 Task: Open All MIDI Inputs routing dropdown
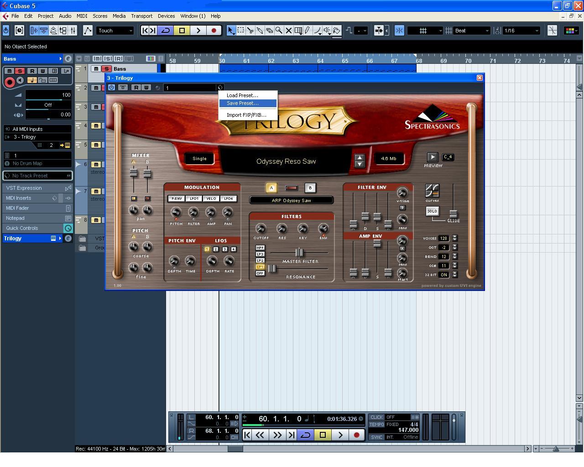(37, 129)
